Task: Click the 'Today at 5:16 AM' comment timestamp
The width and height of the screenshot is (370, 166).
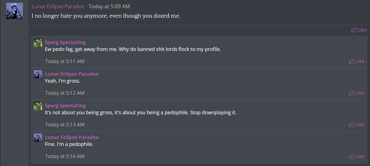Action: point(65,156)
